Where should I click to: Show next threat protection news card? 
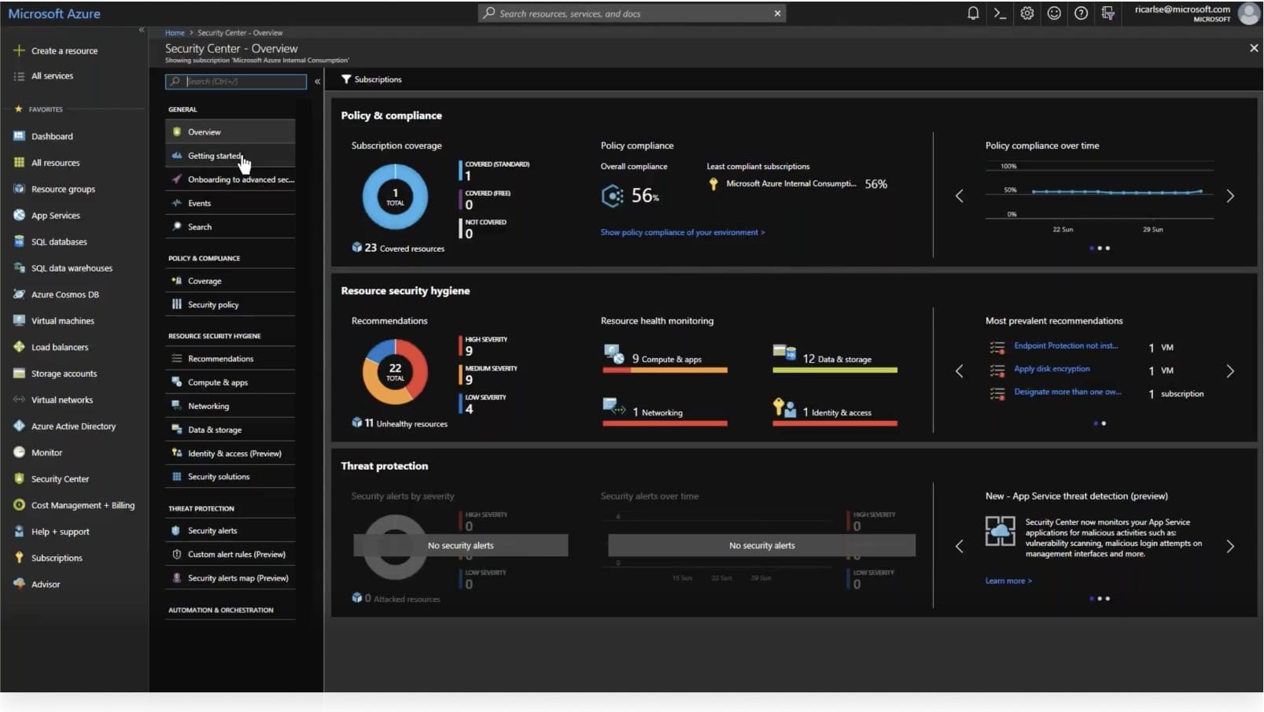pos(1230,547)
